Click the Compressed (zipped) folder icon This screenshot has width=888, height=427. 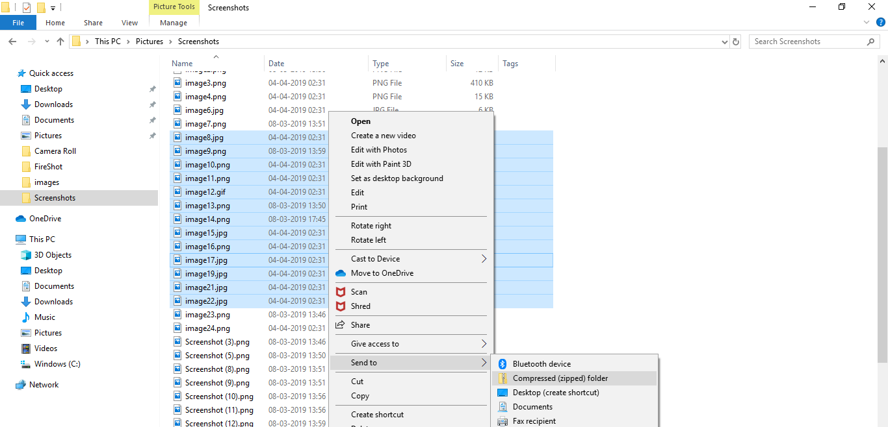502,378
